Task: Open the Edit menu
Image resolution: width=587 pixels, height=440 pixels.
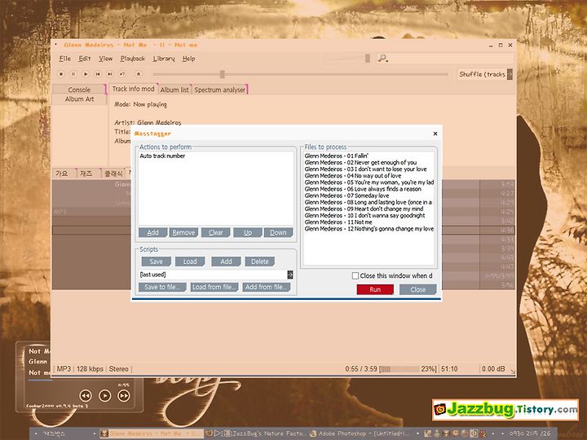Action: click(84, 59)
